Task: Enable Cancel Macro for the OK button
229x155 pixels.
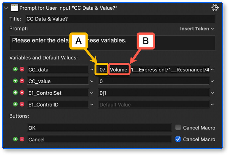Action: pos(178,128)
